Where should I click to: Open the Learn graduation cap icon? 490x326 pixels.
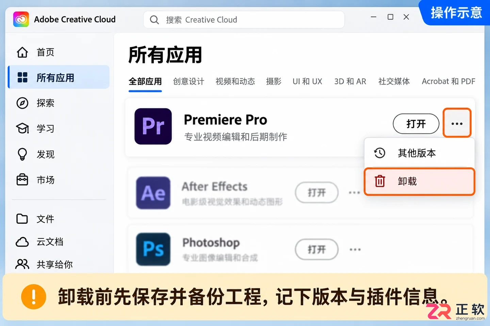(x=22, y=128)
